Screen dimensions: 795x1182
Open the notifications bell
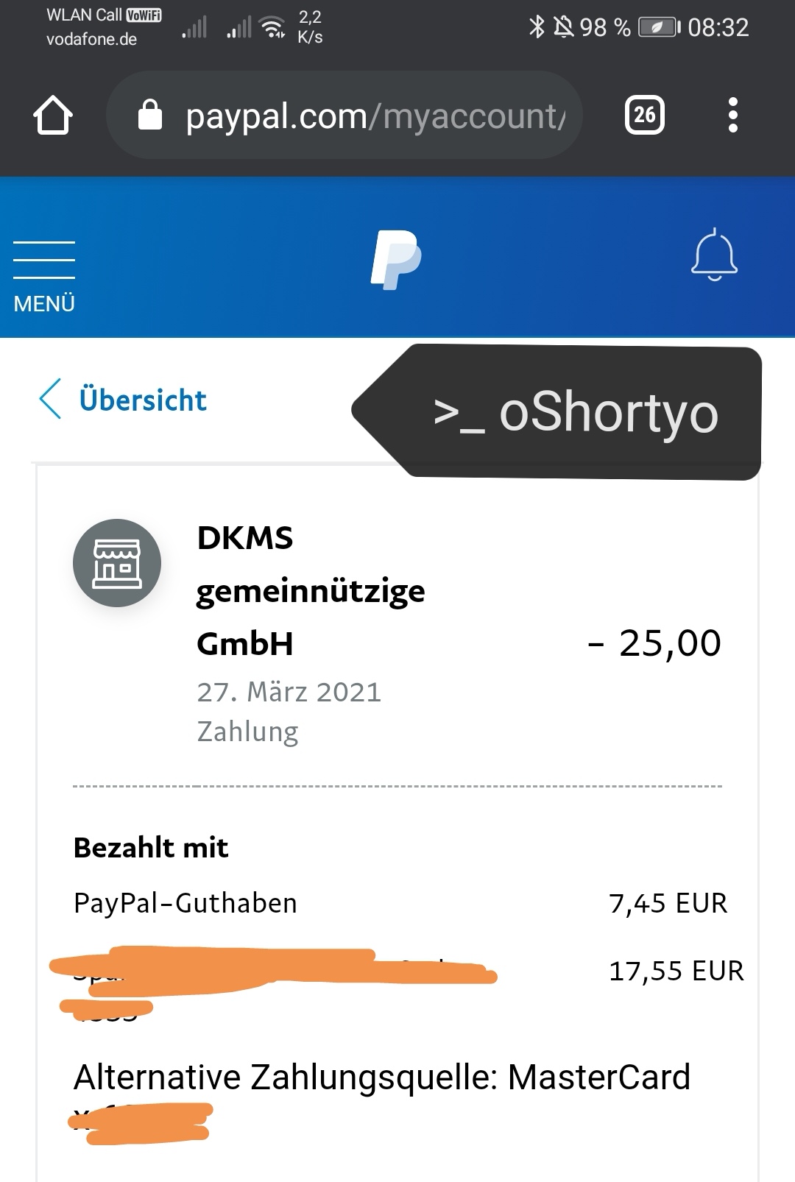click(714, 255)
